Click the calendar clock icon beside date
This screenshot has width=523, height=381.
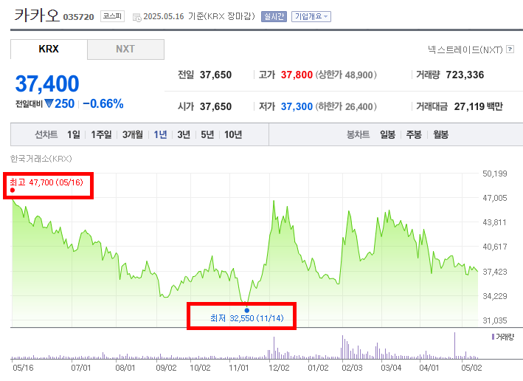tap(136, 18)
